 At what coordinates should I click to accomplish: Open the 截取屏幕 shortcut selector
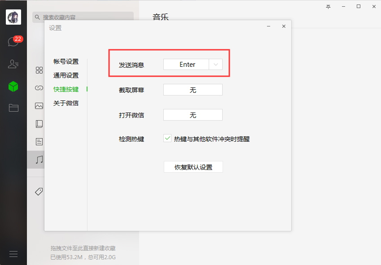click(193, 90)
